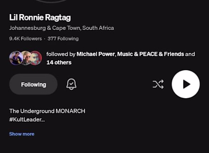Click The Underground MONARCH bio line
Viewport: 209px width, 153px height.
point(47,111)
